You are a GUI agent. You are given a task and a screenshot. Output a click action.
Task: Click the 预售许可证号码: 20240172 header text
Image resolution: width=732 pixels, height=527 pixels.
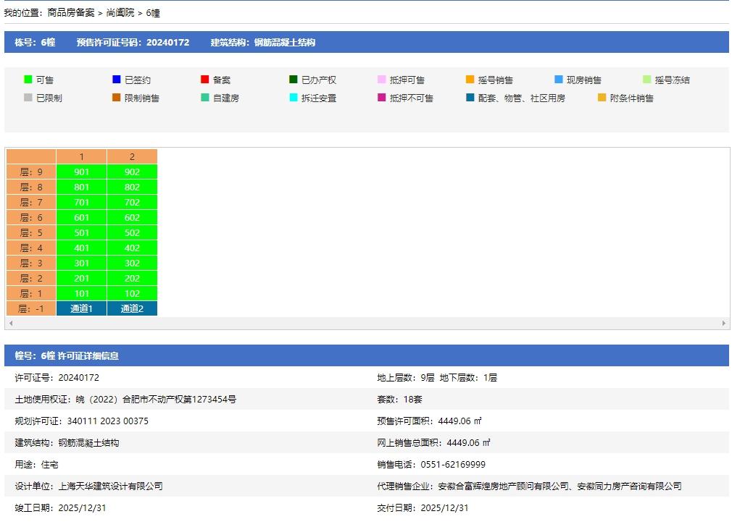133,42
